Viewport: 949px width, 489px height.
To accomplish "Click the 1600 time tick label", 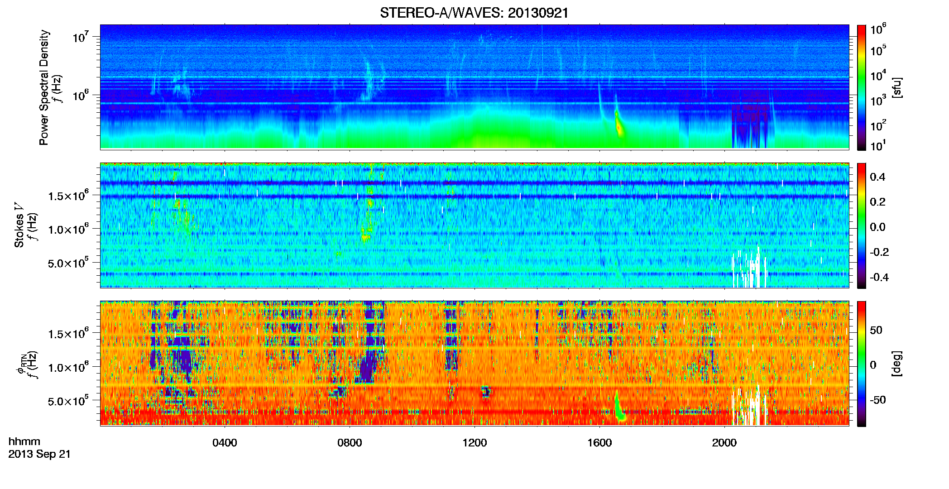I will coord(599,442).
